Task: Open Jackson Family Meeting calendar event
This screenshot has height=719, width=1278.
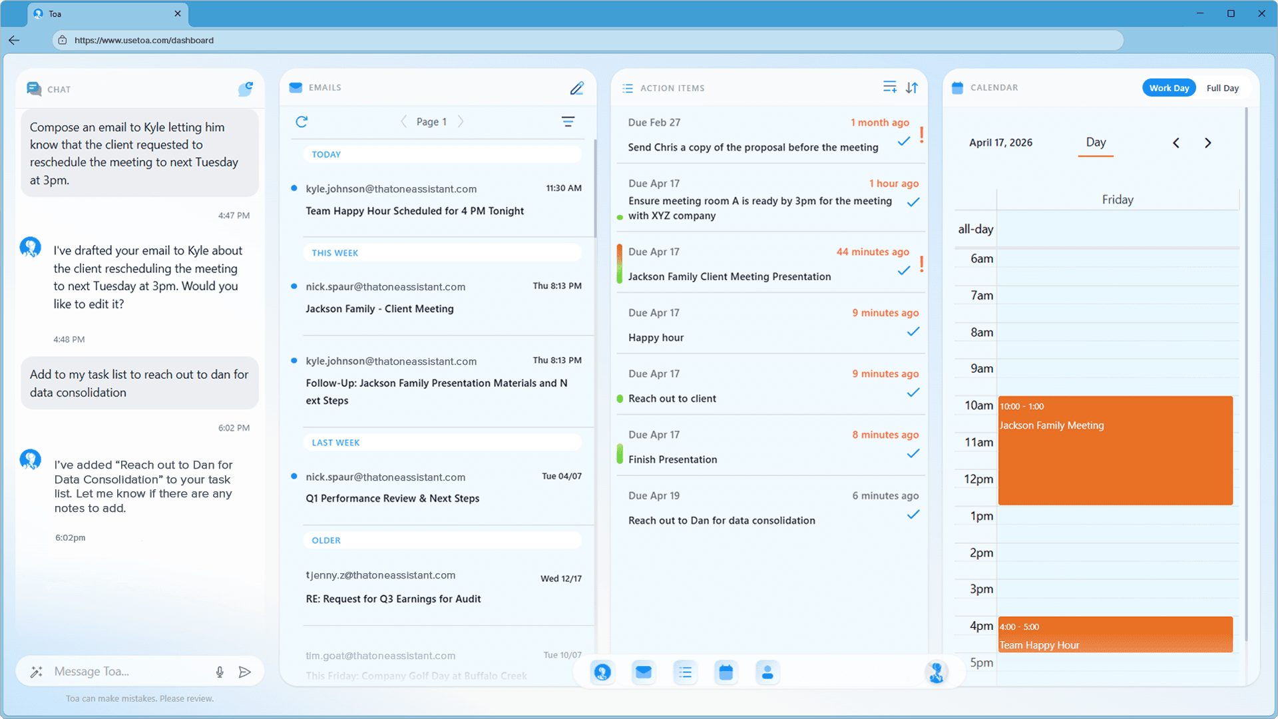Action: point(1115,449)
